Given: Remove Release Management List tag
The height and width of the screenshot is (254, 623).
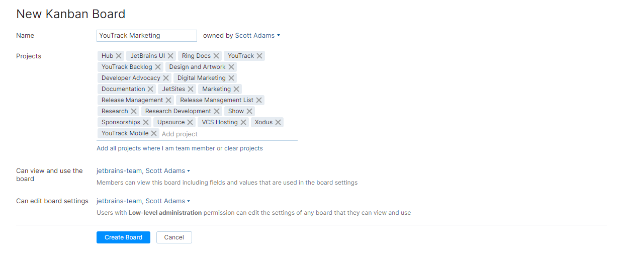Looking at the screenshot, I should point(259,100).
